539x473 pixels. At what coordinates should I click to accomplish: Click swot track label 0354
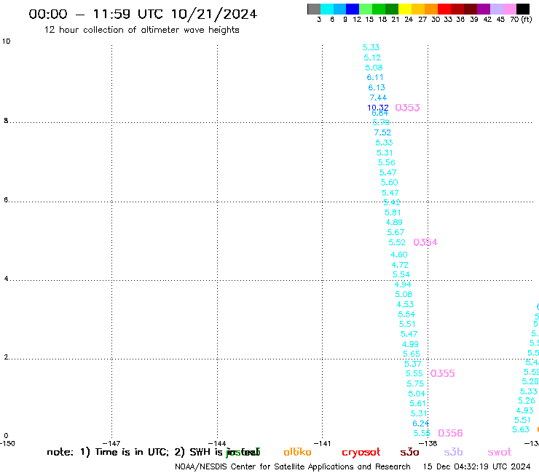coord(425,242)
